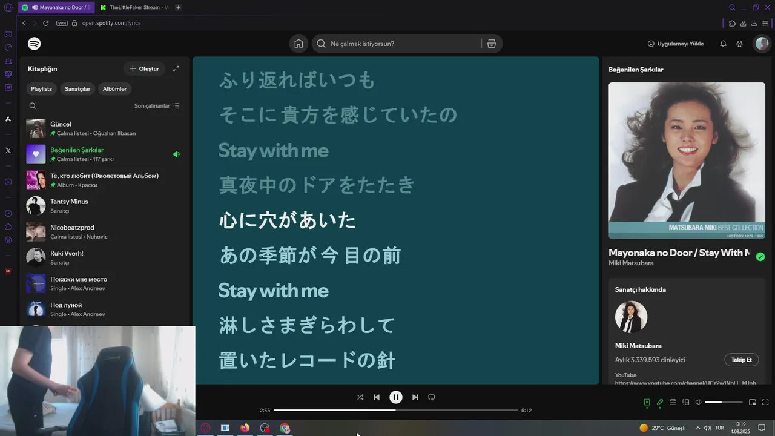Follow the artist with Takip Et

(741, 360)
